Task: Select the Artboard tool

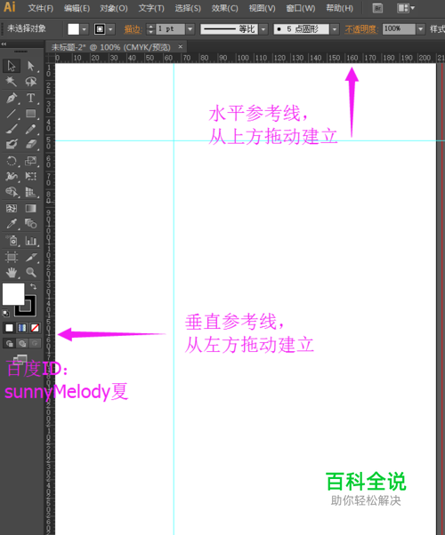Action: tap(12, 257)
